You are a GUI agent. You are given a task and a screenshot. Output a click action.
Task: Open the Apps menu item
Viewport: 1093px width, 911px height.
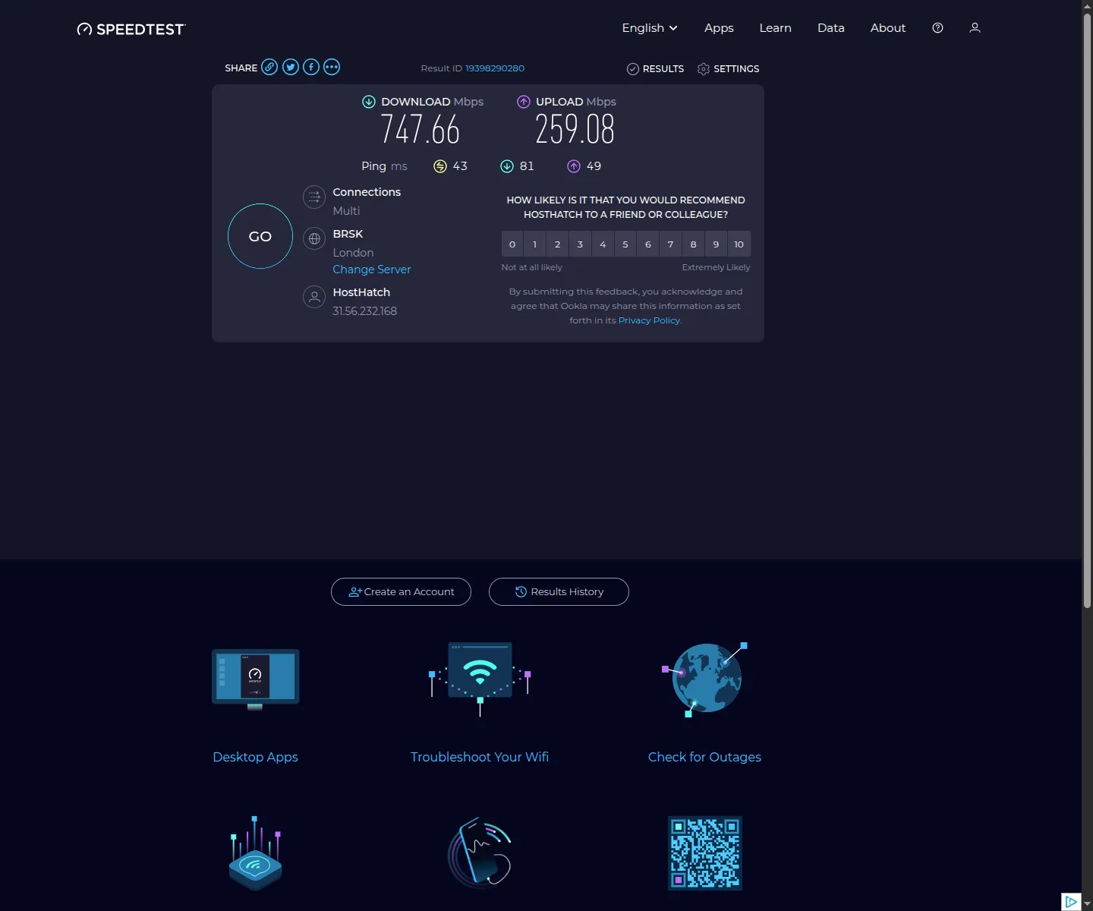pyautogui.click(x=719, y=28)
